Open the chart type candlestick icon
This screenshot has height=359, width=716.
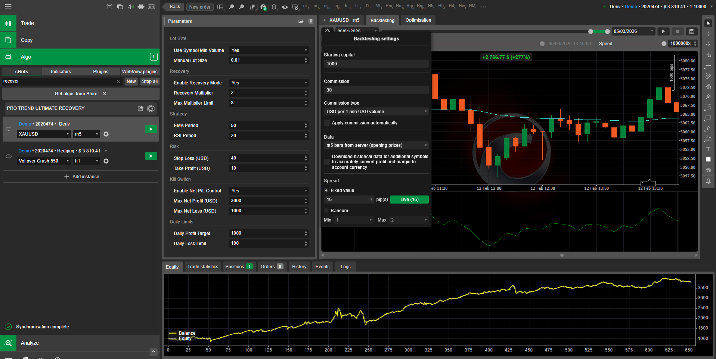point(253,7)
